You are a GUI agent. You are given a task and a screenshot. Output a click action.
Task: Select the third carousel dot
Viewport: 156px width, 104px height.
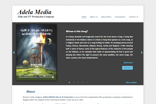click(78, 82)
